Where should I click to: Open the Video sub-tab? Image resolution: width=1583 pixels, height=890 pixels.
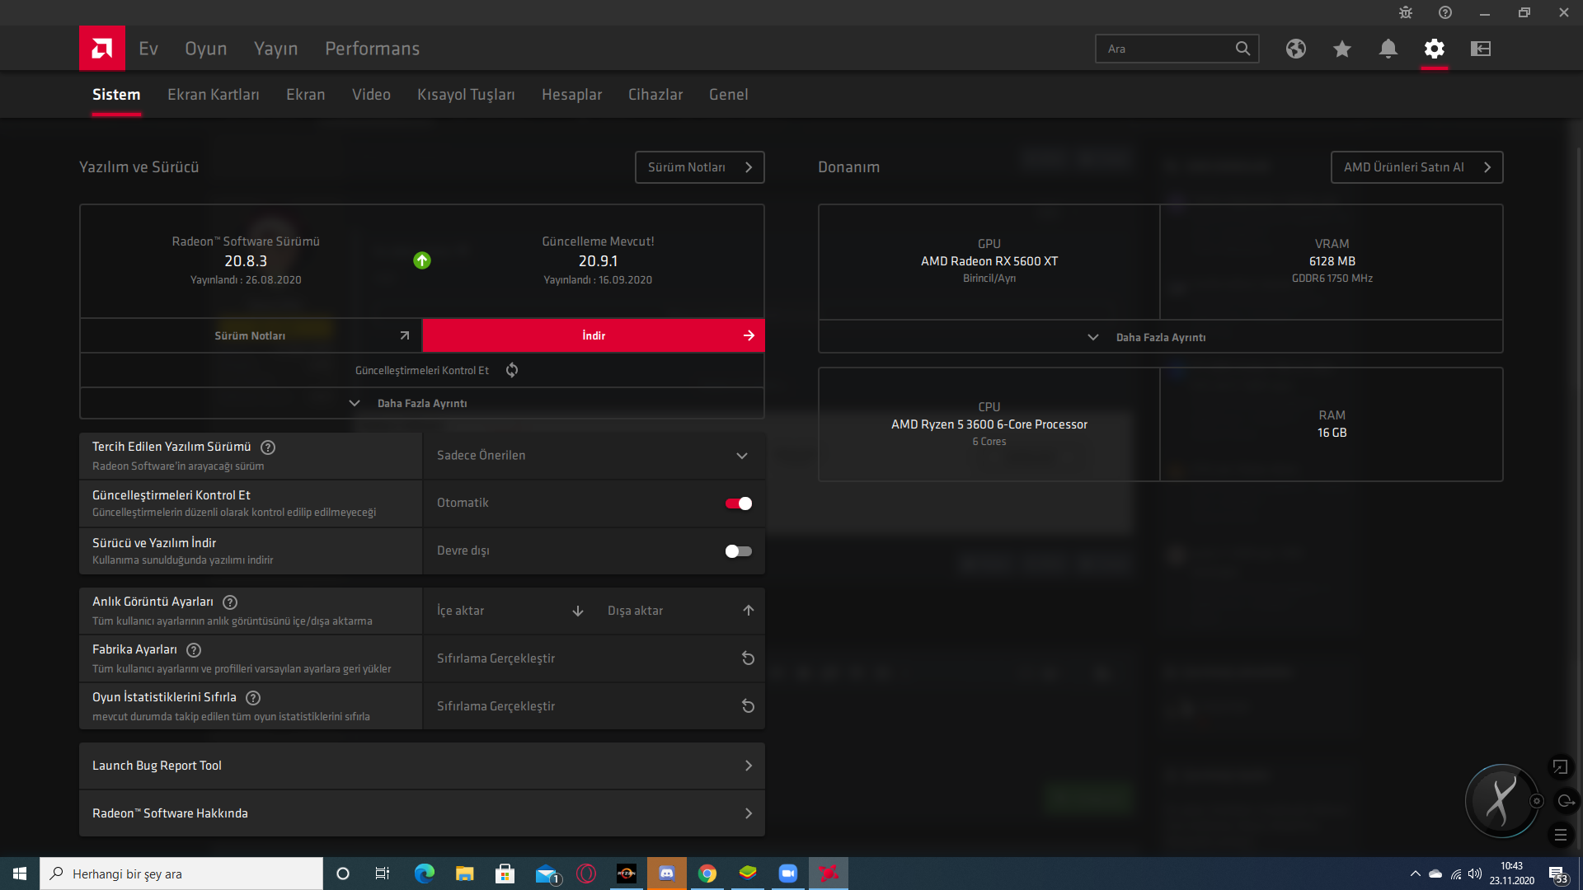372,95
